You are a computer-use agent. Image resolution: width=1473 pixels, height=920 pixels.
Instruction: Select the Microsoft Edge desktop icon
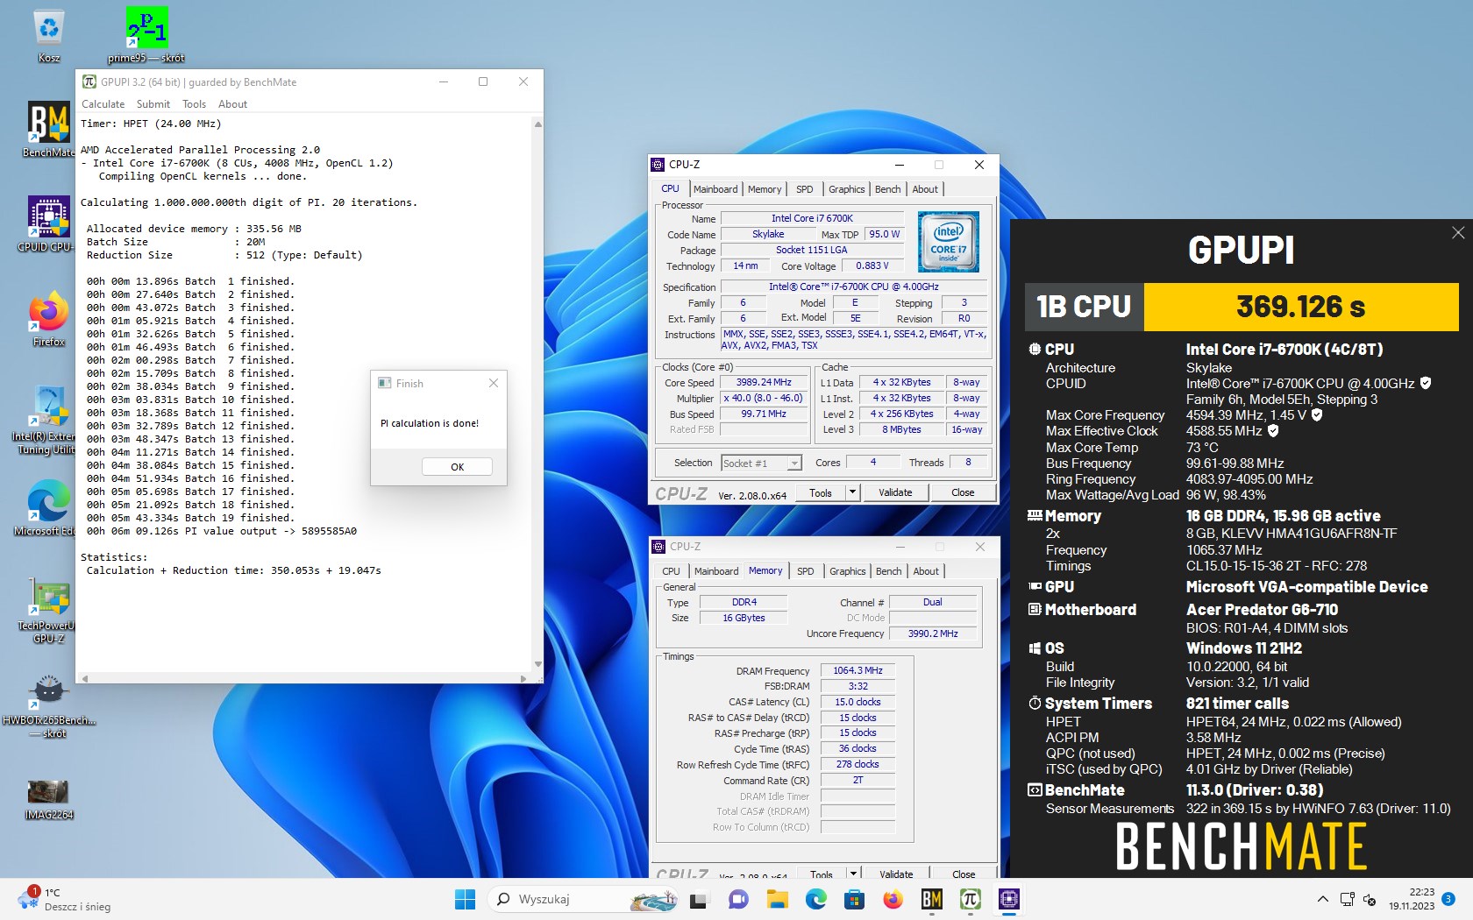pos(49,508)
